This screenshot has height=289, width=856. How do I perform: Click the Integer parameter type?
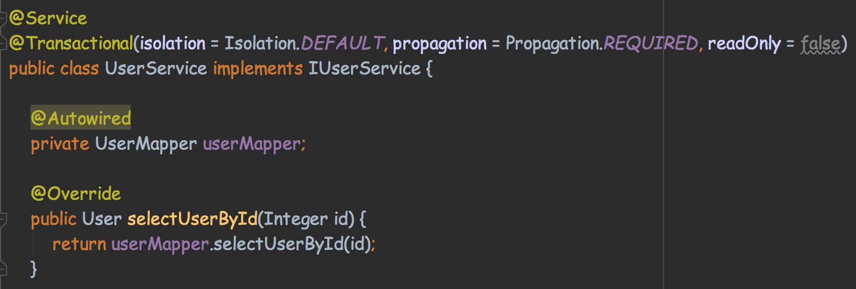point(296,219)
